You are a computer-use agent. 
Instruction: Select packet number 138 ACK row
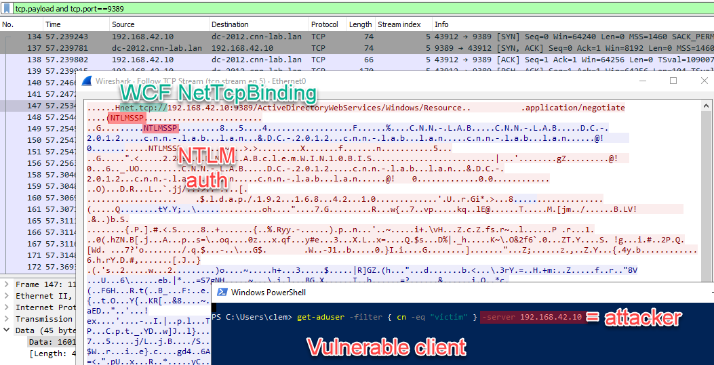point(357,59)
